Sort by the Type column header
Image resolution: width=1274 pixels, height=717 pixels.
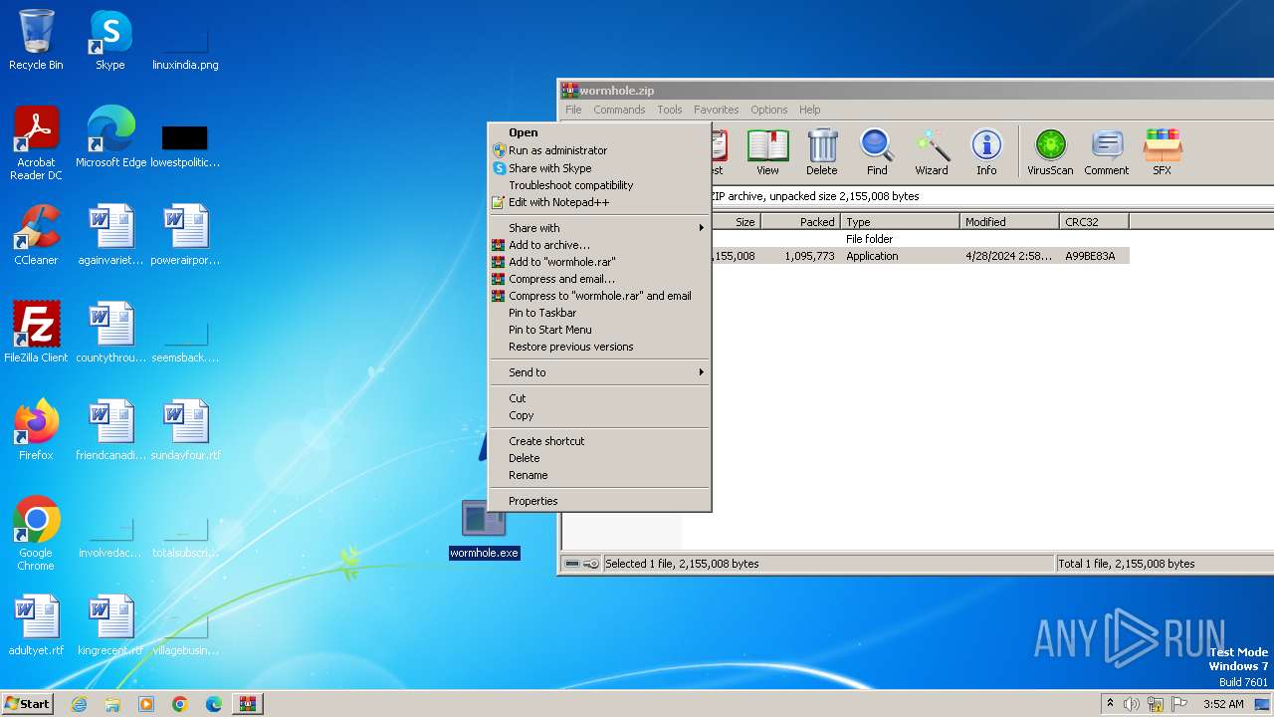pos(900,222)
